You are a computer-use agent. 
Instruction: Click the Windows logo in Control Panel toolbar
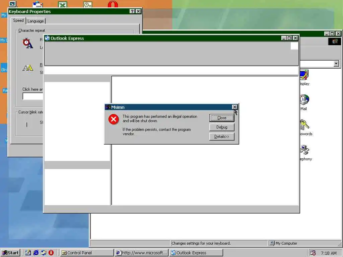(x=335, y=41)
